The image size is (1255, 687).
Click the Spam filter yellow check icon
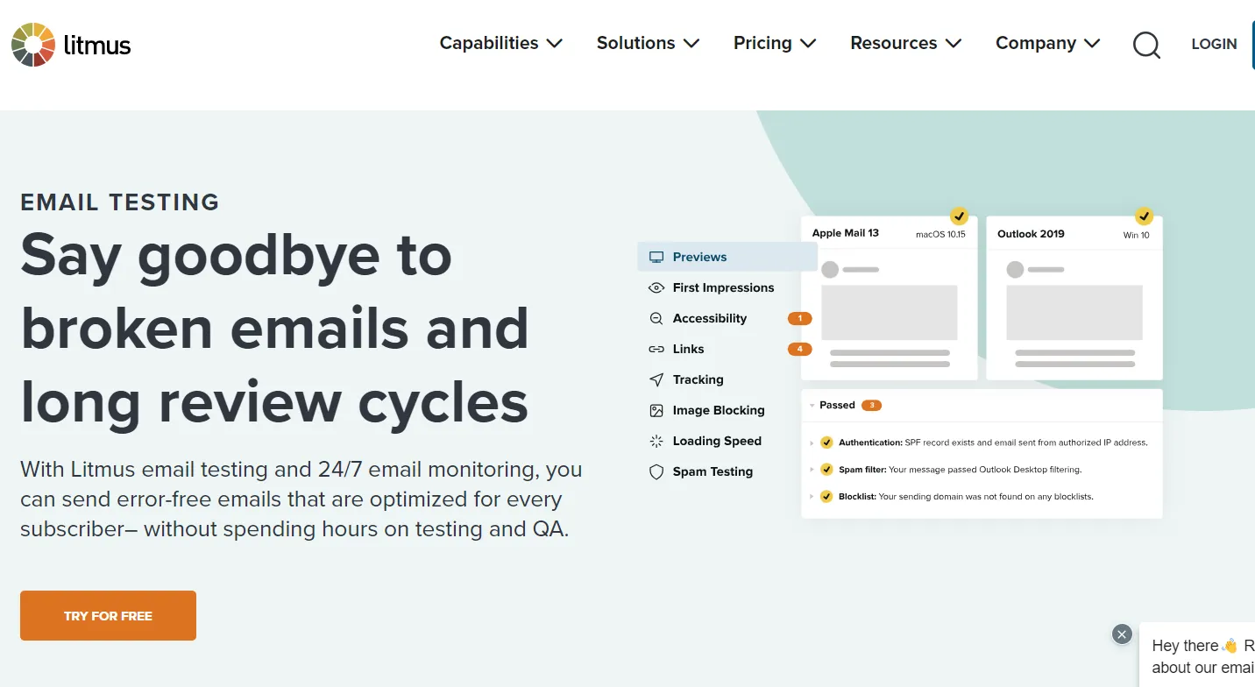pos(826,470)
